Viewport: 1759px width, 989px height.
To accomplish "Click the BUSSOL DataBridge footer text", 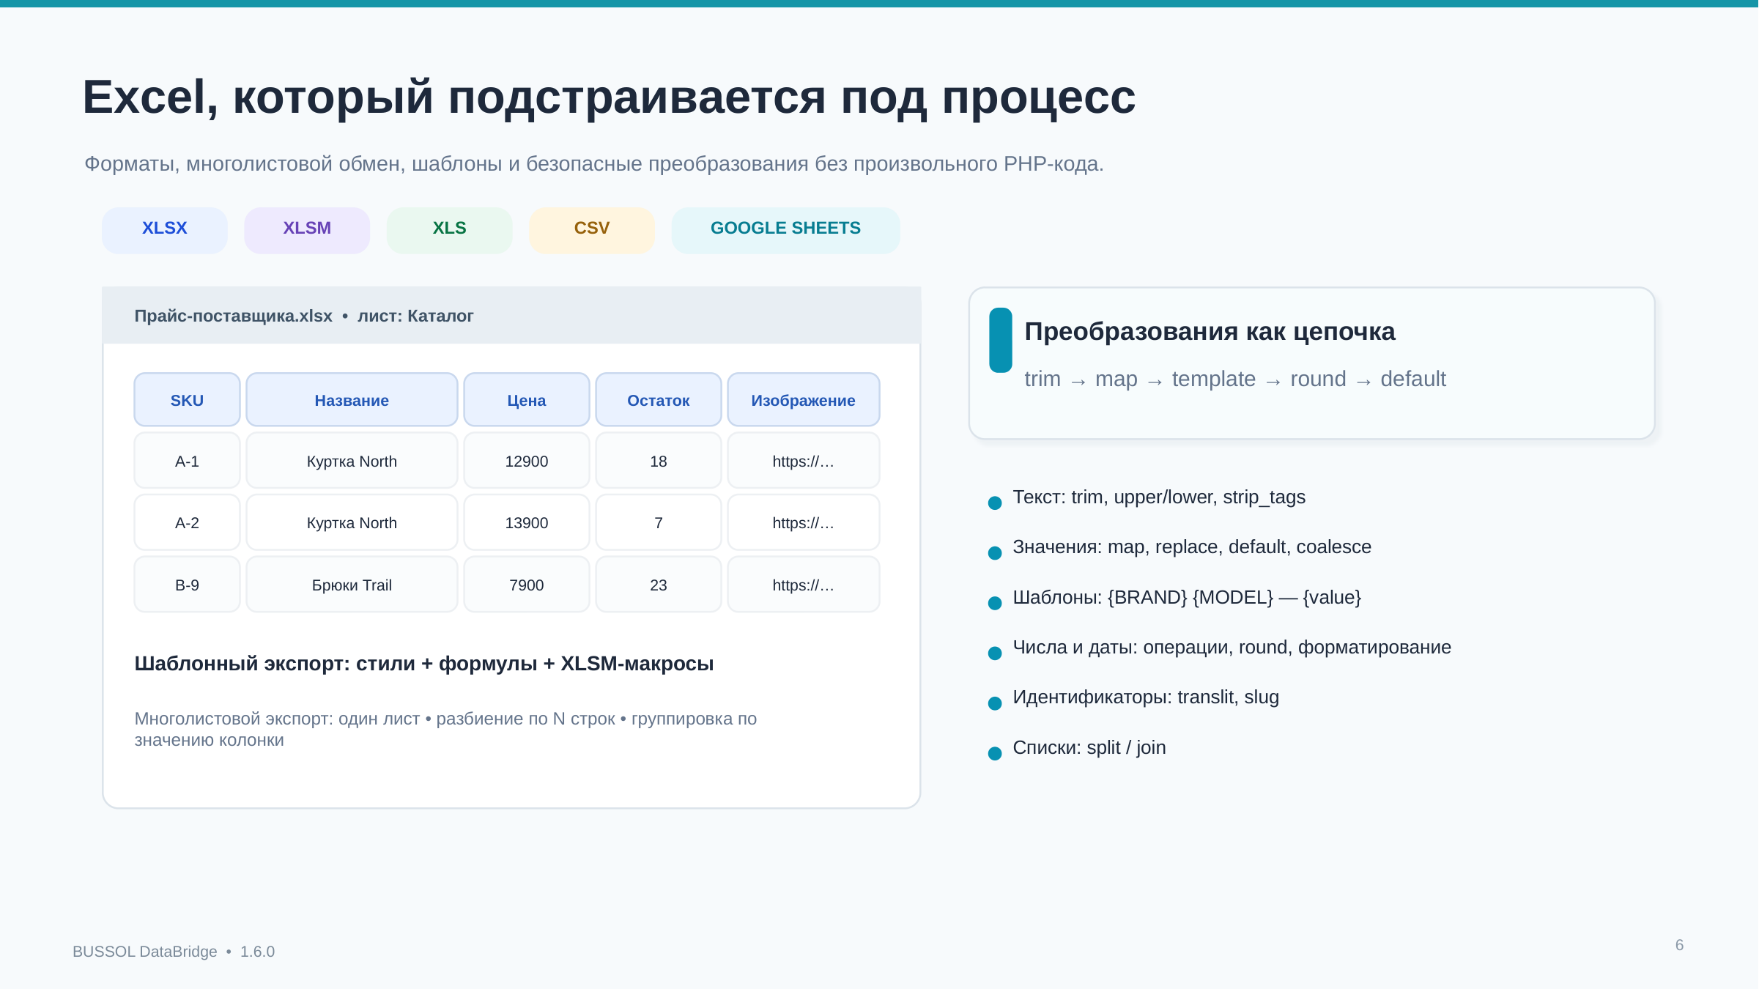I will pos(174,952).
